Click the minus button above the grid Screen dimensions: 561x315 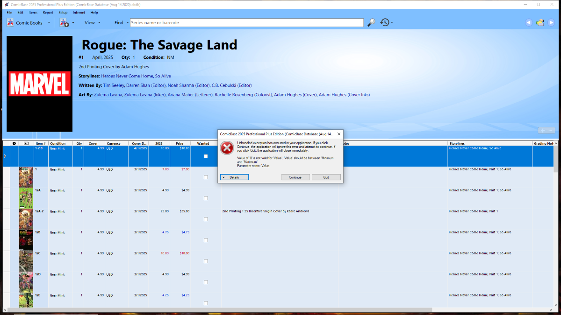(551, 131)
